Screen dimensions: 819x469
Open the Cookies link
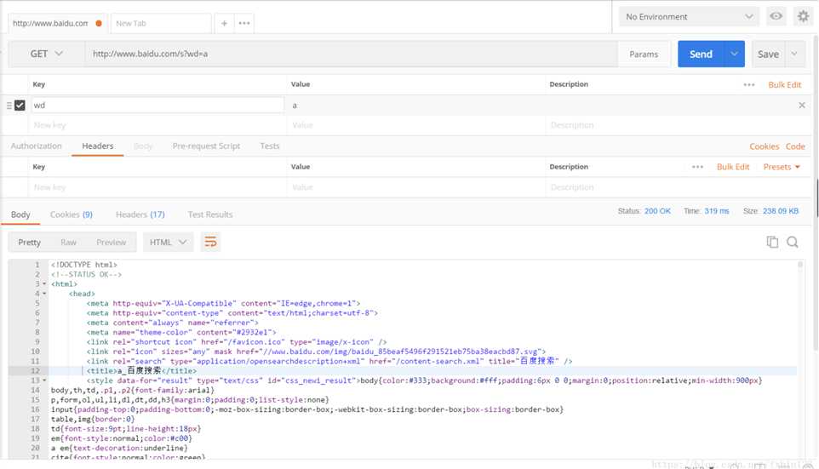[x=765, y=146]
